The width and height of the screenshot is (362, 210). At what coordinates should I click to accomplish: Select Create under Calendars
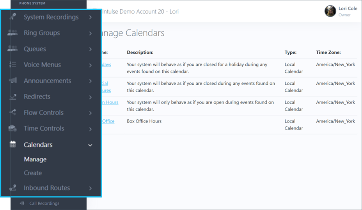pyautogui.click(x=33, y=173)
